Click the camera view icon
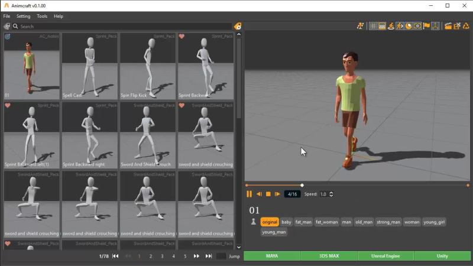The height and width of the screenshot is (266, 473). (x=417, y=26)
